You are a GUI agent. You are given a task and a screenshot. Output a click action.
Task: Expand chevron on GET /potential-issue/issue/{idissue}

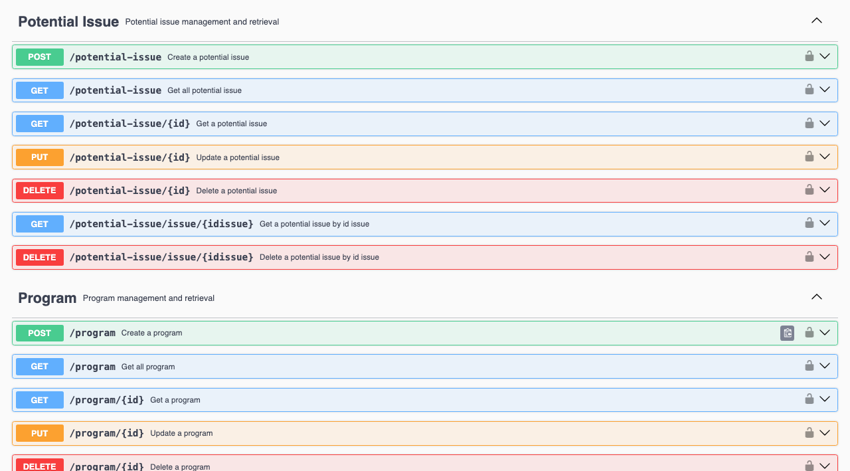coord(825,223)
